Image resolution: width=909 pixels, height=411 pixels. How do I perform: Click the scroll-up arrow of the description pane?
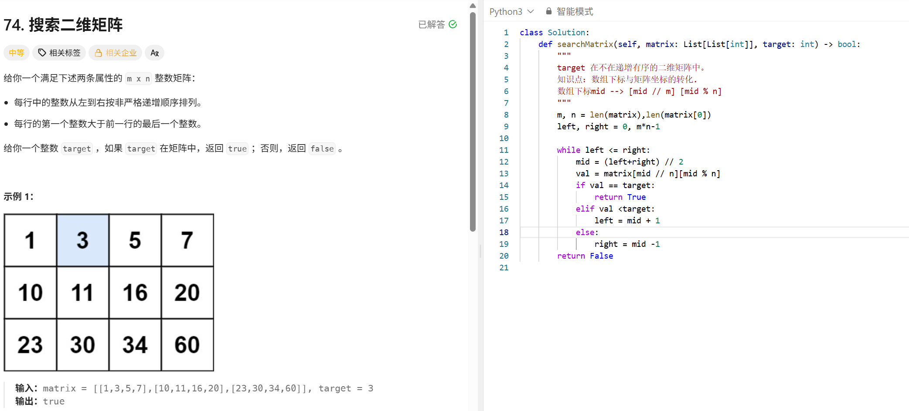pyautogui.click(x=473, y=6)
